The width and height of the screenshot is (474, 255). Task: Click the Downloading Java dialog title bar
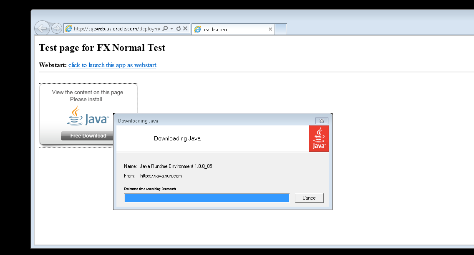[209, 120]
